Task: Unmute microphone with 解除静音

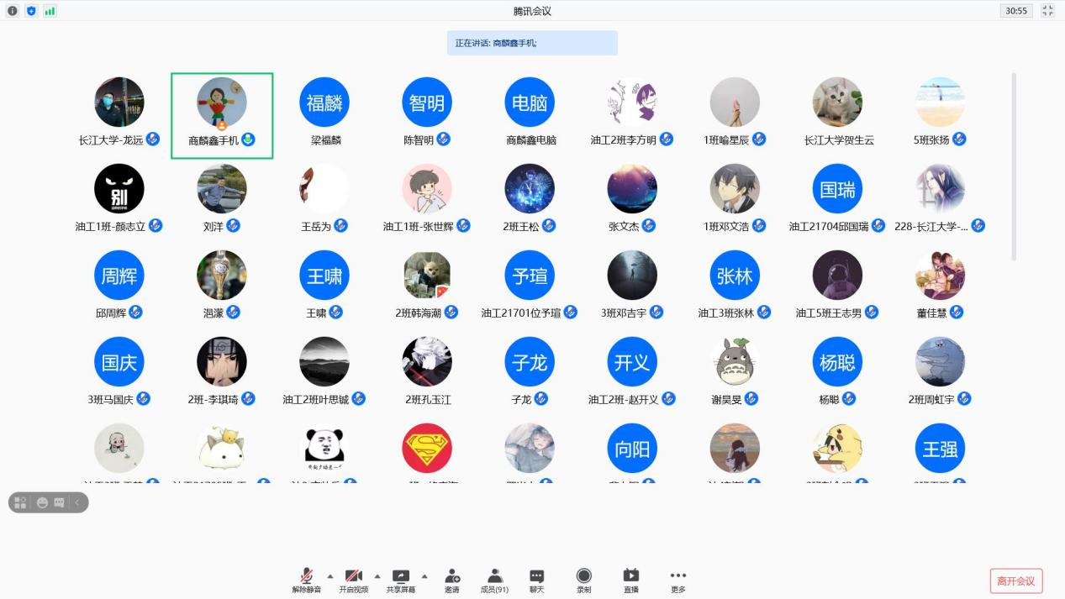Action: click(x=307, y=580)
